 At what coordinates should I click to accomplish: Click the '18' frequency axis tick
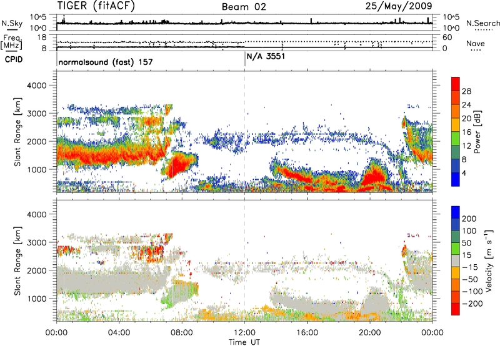42,37
